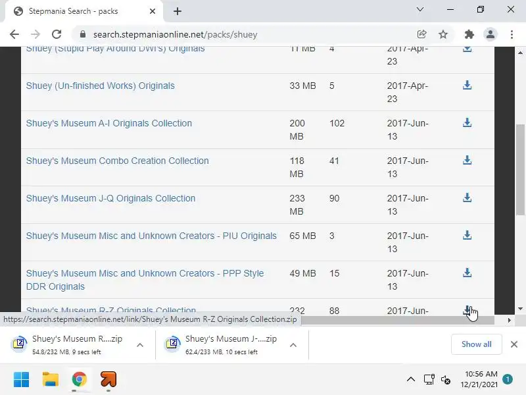Download Shuey's Museum Combo Creation Collection
526x395 pixels.
[x=467, y=161]
